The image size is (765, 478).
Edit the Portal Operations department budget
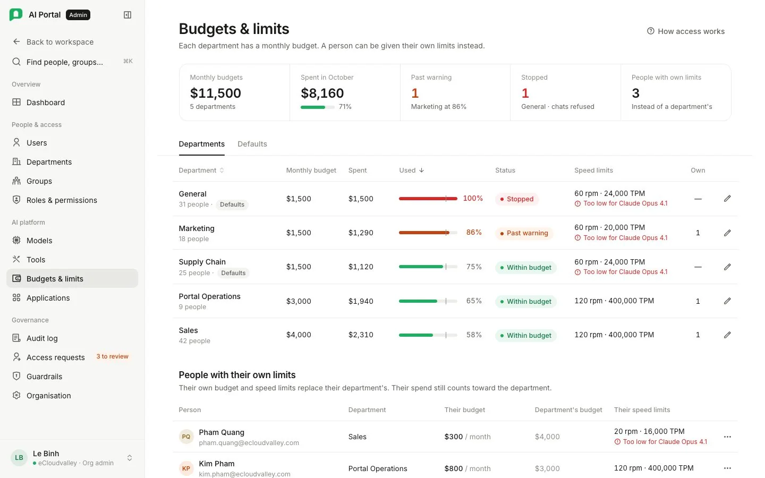coord(727,301)
